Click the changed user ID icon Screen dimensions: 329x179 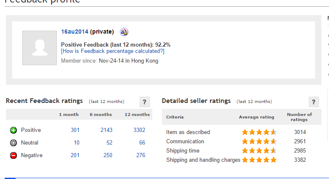click(x=124, y=32)
